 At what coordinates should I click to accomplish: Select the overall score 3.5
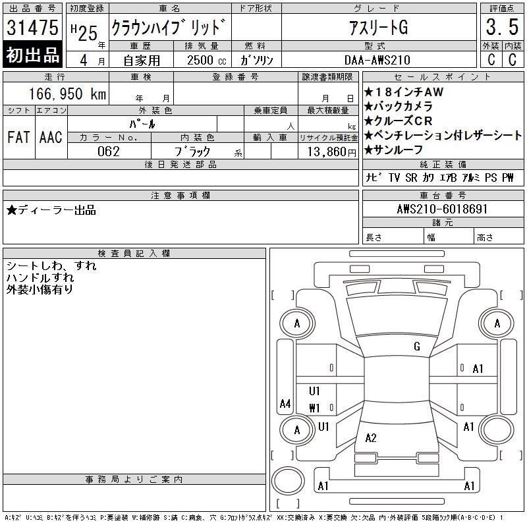point(502,27)
